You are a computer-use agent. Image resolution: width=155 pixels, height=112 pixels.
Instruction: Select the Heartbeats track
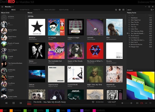(140, 18)
